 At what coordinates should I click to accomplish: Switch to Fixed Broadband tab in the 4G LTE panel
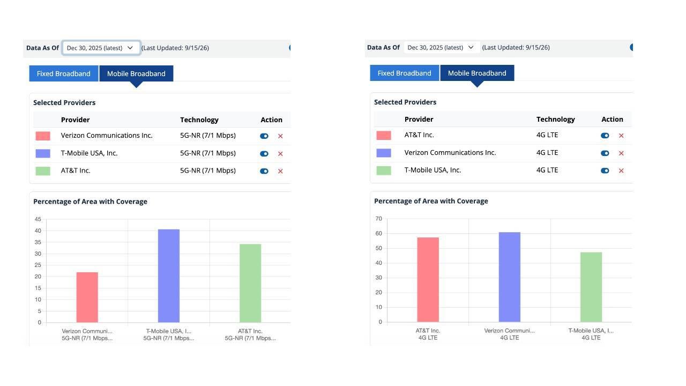point(405,73)
